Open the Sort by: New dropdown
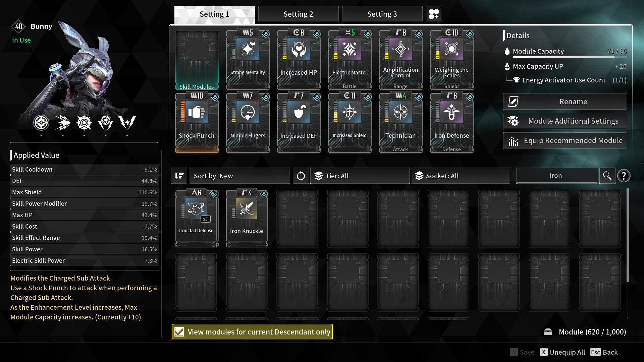 click(239, 176)
